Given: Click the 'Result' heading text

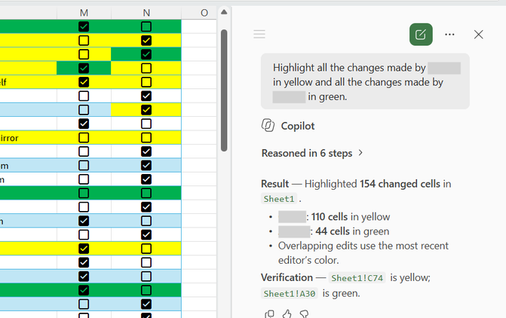Looking at the screenshot, I should [275, 184].
